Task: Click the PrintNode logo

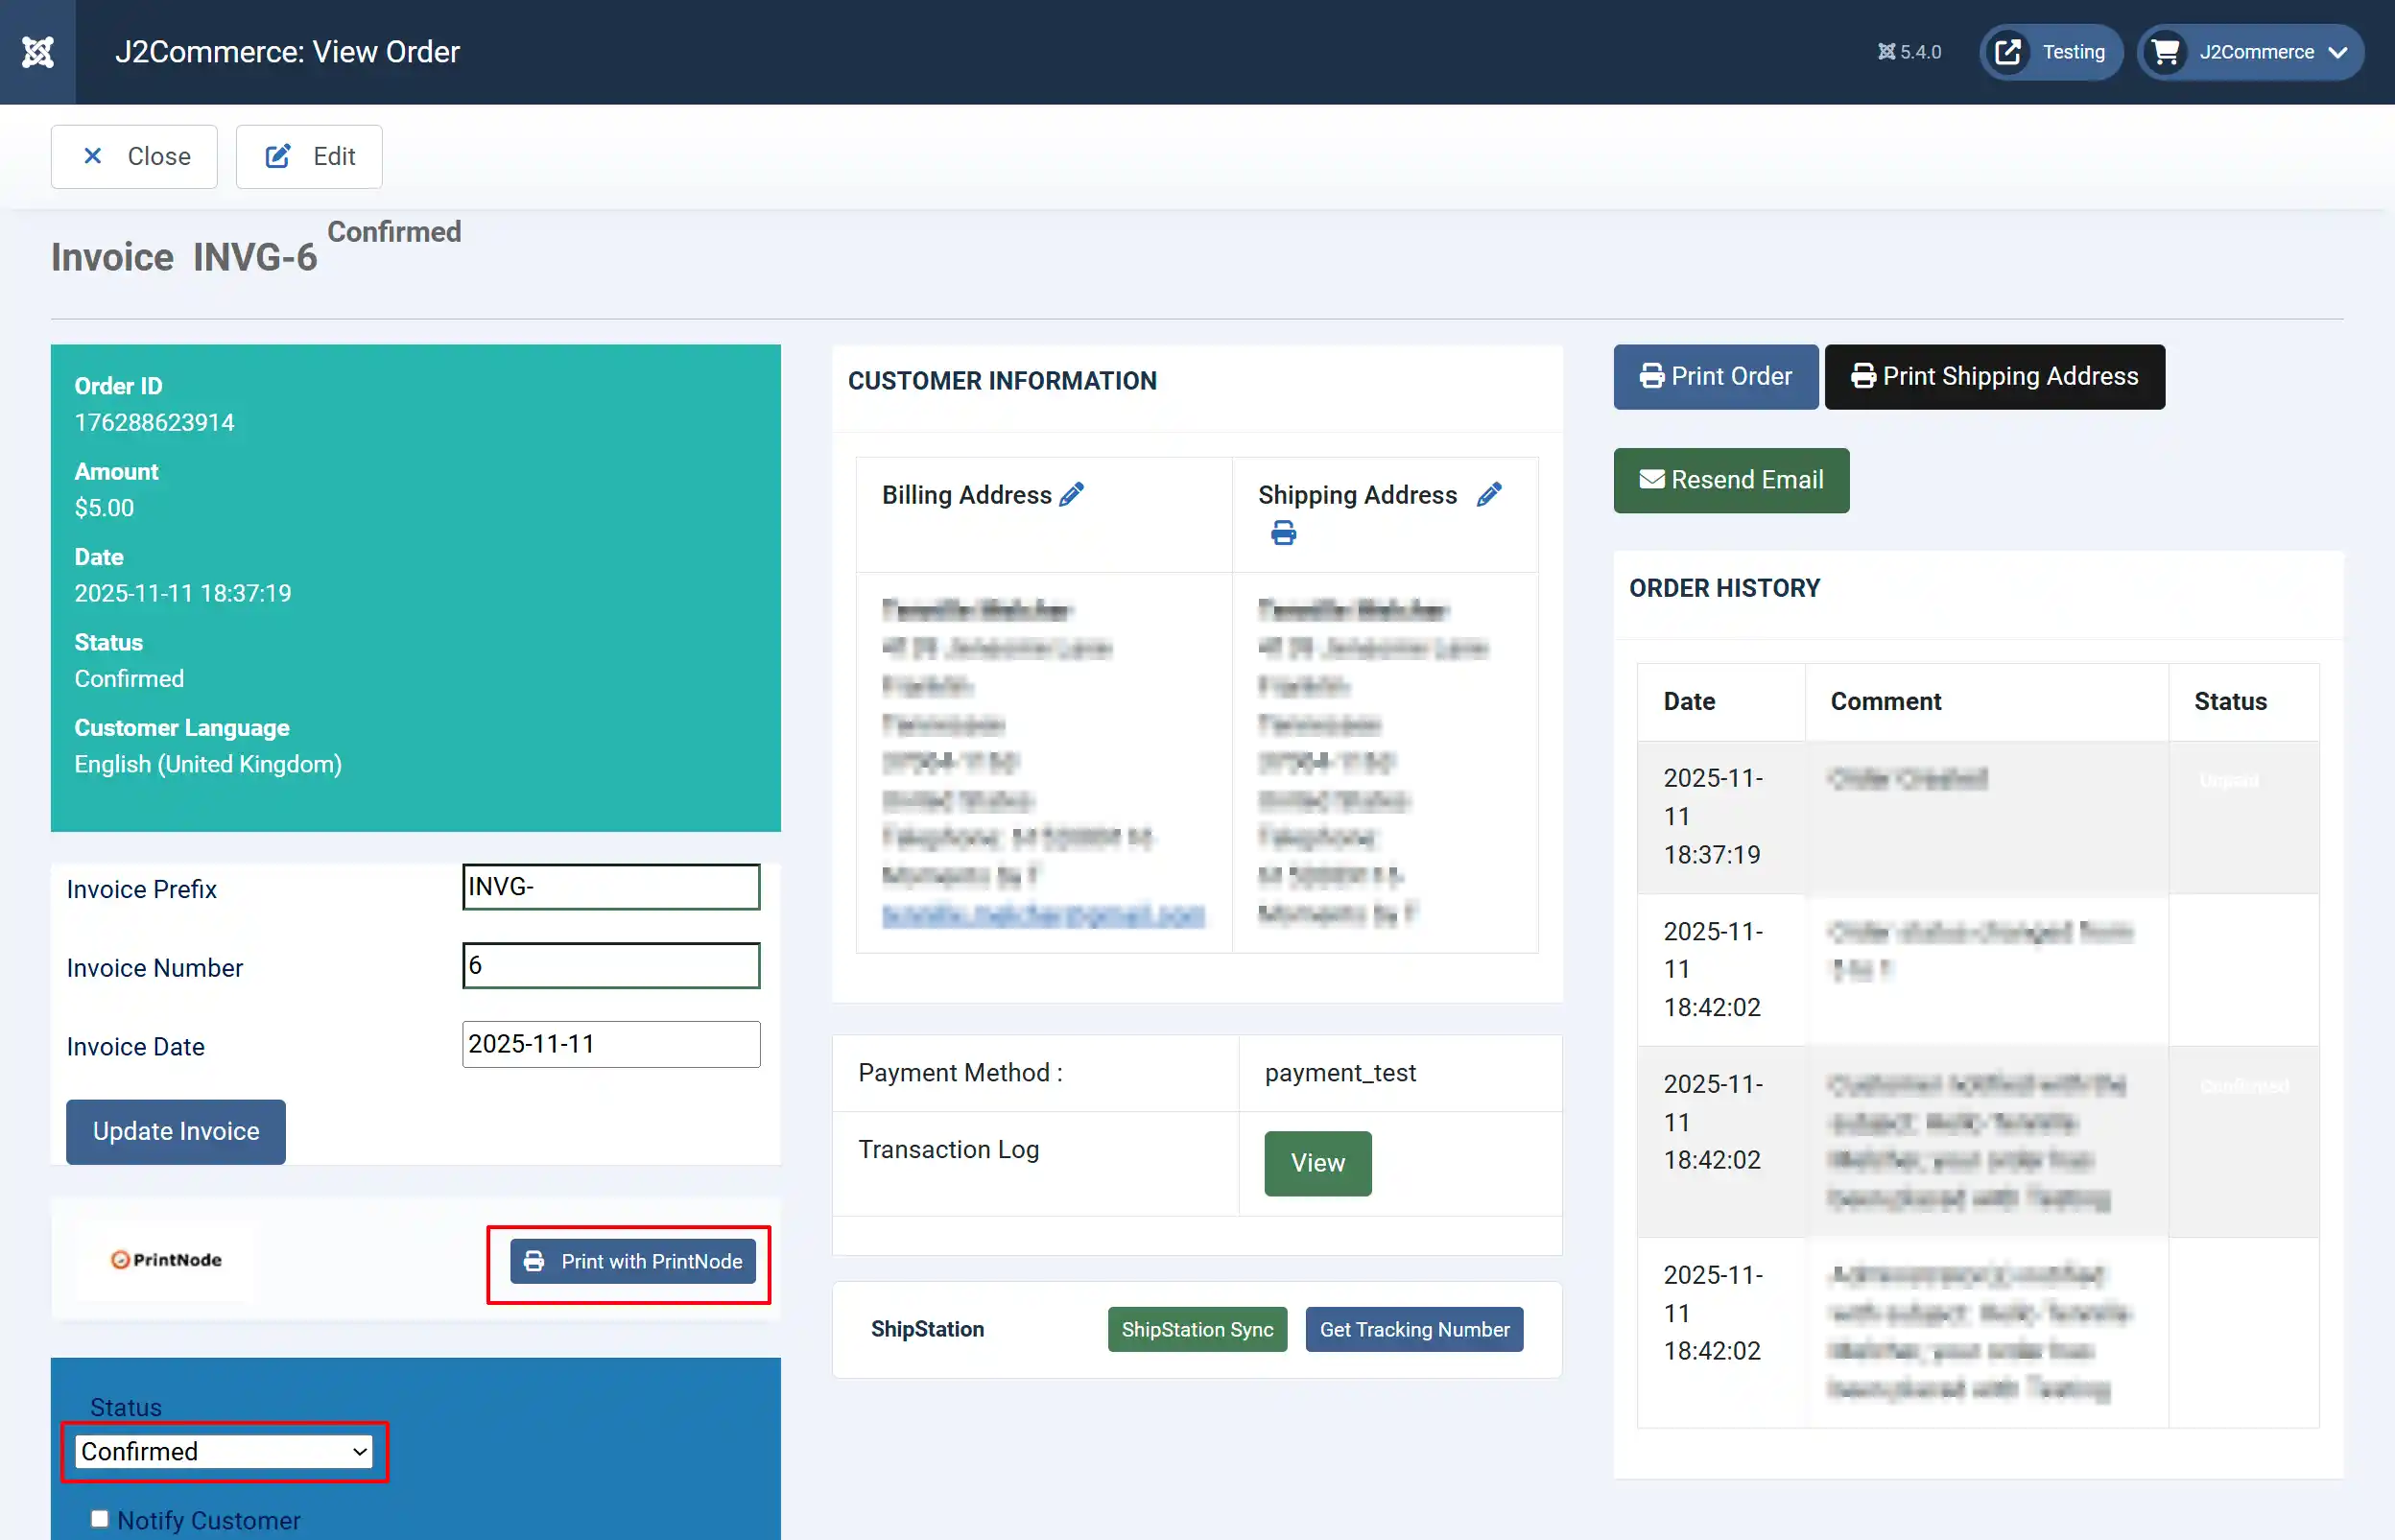Action: (x=166, y=1260)
